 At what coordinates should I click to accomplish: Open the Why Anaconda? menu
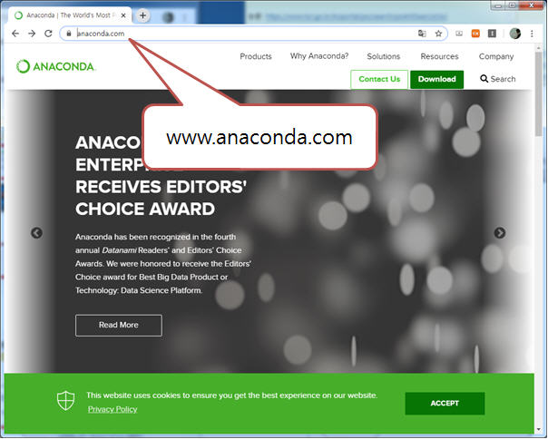[319, 56]
